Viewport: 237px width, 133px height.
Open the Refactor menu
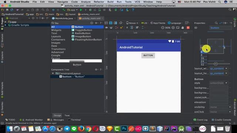99,2
